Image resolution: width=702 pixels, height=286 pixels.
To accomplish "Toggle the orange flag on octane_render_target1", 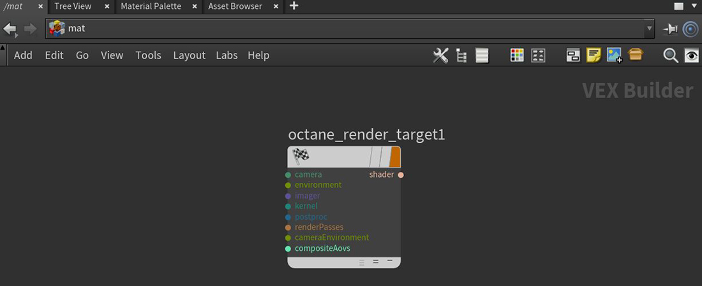I will [x=394, y=157].
